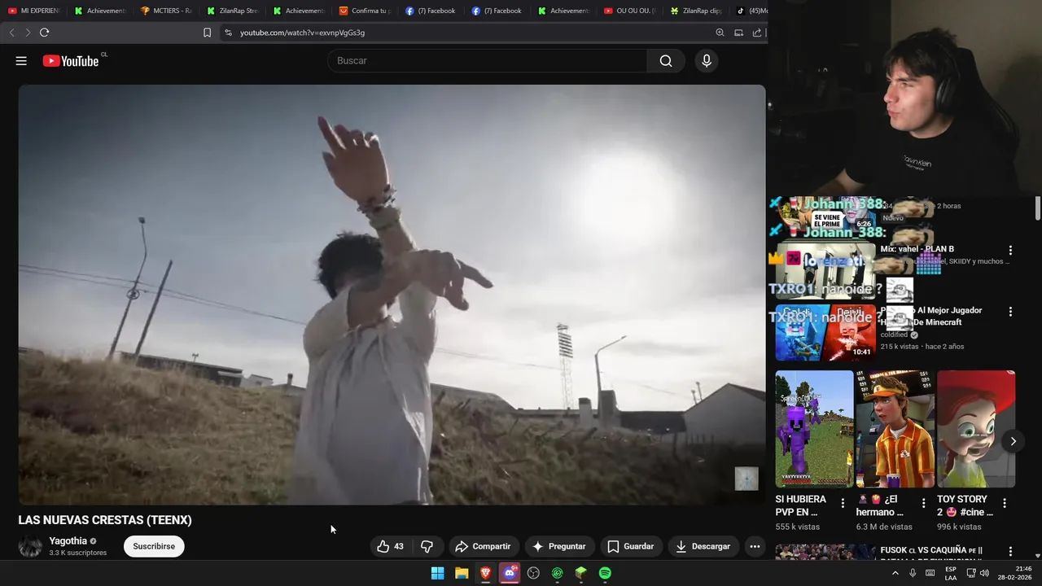Reload the current page

[x=45, y=33]
